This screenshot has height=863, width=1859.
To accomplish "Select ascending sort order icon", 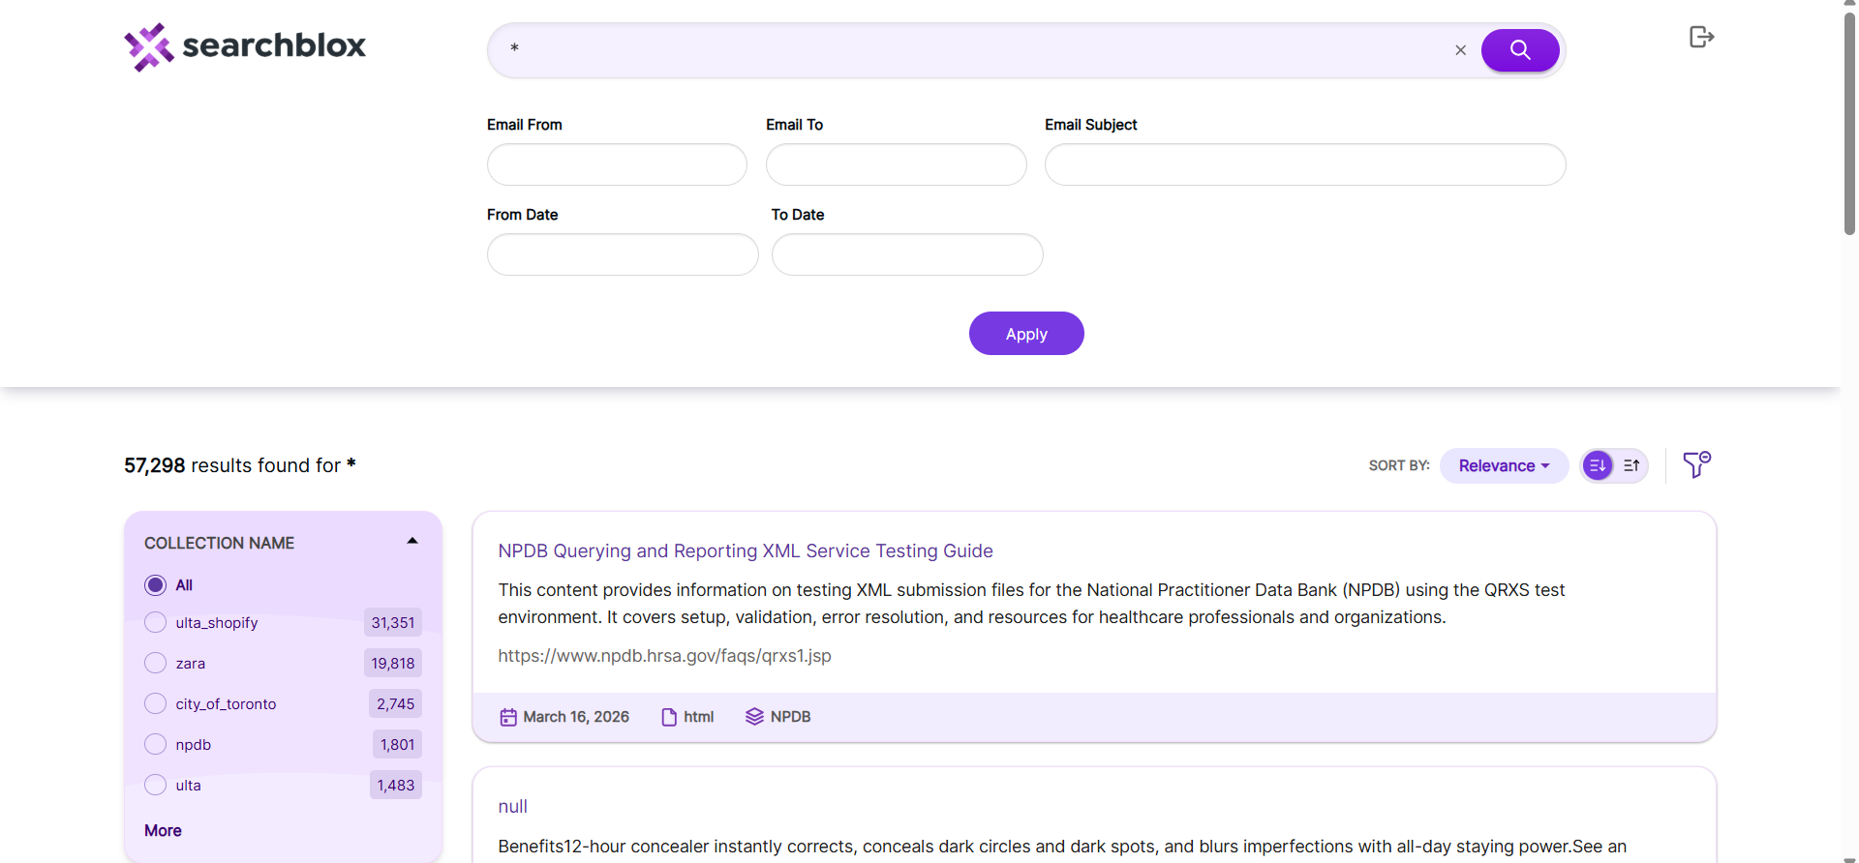I will (x=1631, y=465).
